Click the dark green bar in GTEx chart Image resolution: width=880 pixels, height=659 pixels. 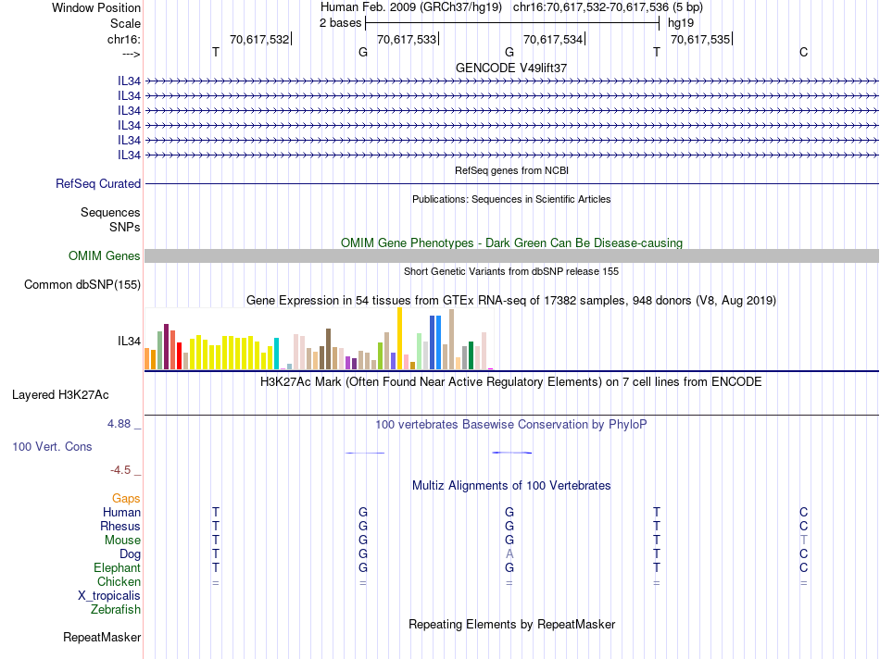(471, 355)
